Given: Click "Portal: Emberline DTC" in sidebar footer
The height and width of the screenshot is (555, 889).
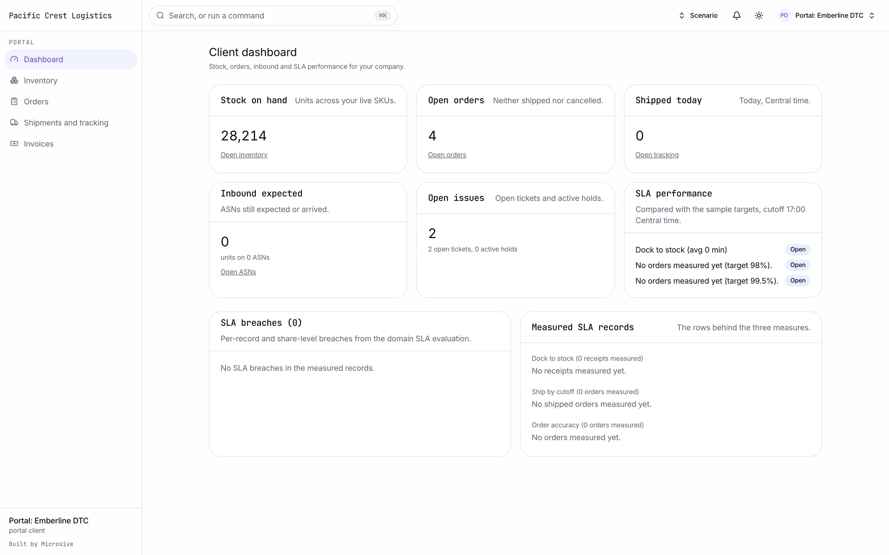Looking at the screenshot, I should [x=49, y=521].
